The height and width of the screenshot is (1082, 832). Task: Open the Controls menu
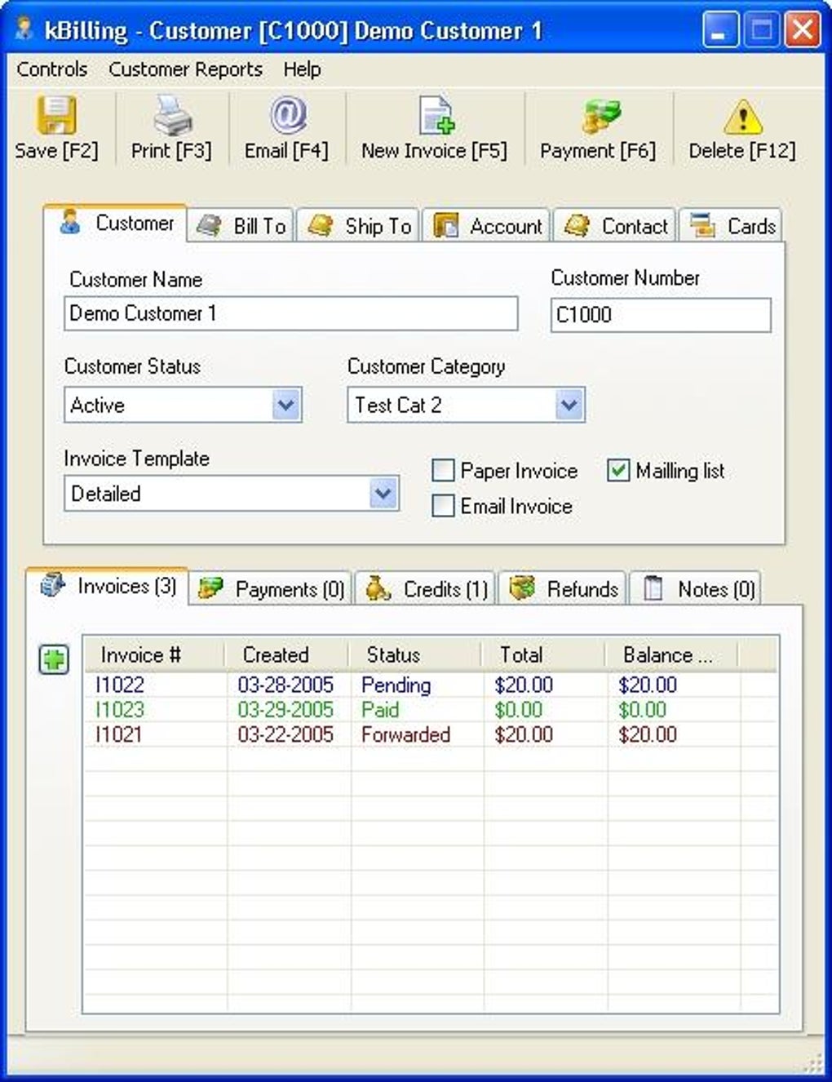point(52,69)
